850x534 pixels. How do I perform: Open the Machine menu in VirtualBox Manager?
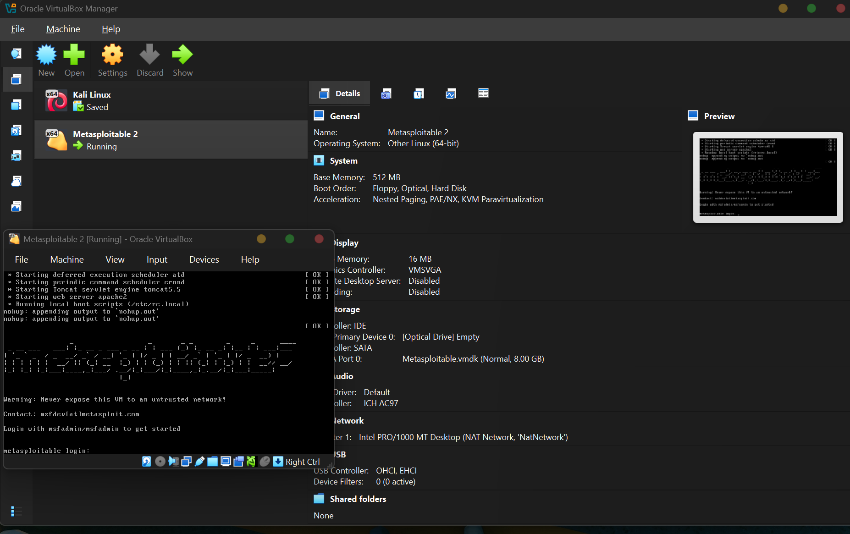[63, 29]
